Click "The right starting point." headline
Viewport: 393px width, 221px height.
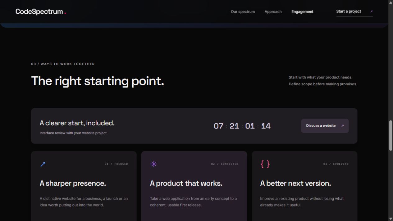point(98,81)
